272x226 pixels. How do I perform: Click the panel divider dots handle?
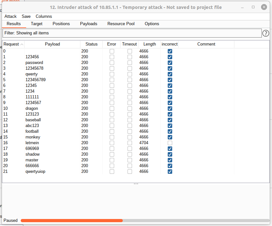coord(136,184)
